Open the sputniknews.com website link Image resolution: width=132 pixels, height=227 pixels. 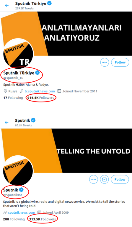pos(22,212)
